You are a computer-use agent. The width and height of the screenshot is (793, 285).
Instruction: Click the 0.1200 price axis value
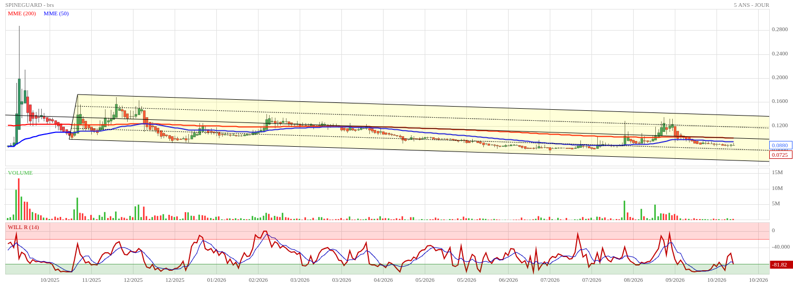click(x=780, y=126)
